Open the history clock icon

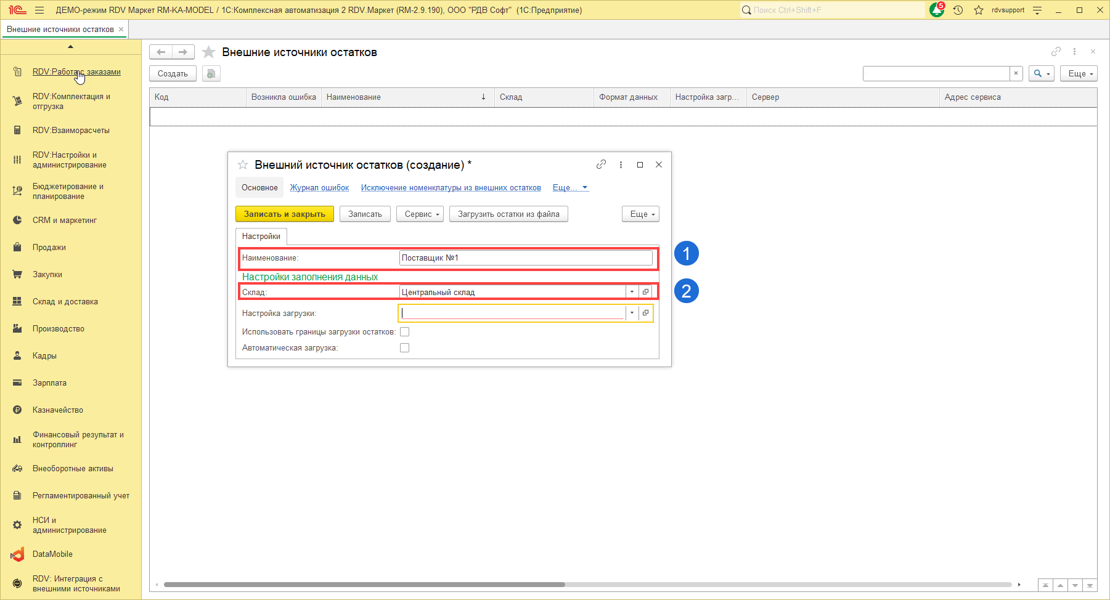(958, 10)
